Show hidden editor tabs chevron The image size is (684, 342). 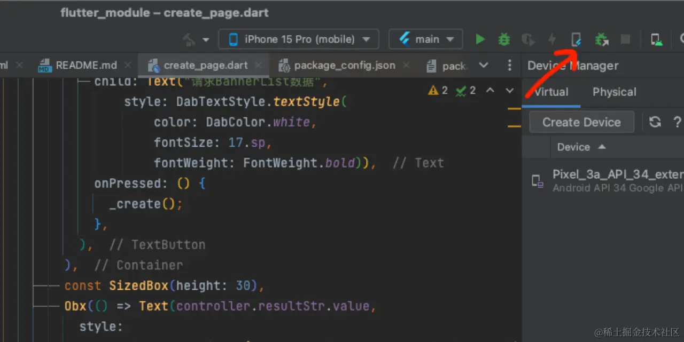click(x=484, y=65)
